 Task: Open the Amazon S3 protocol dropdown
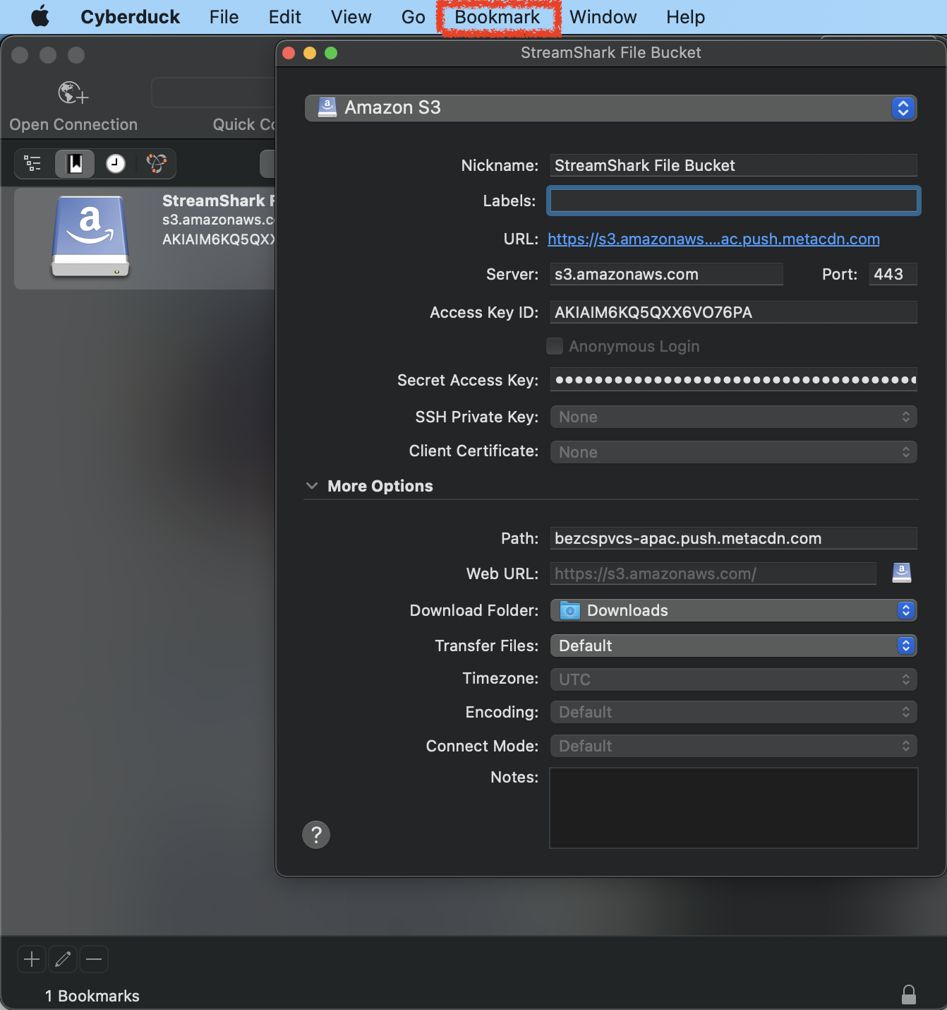coord(611,108)
